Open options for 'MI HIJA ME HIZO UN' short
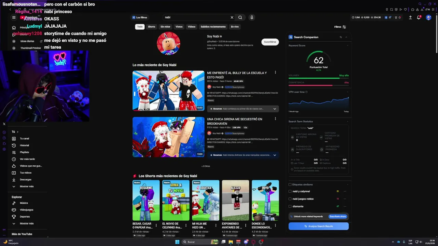This screenshot has width=438, height=246. click(216, 225)
